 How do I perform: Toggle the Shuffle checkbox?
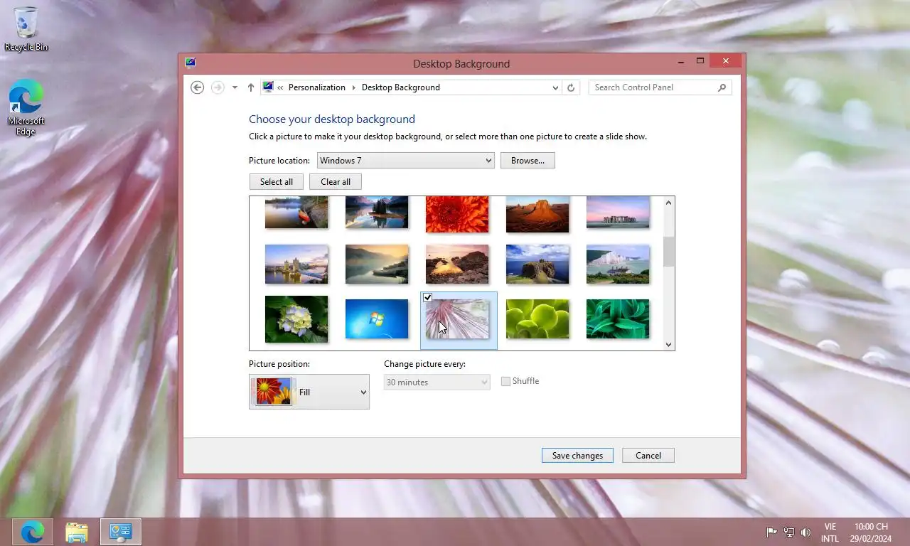505,382
